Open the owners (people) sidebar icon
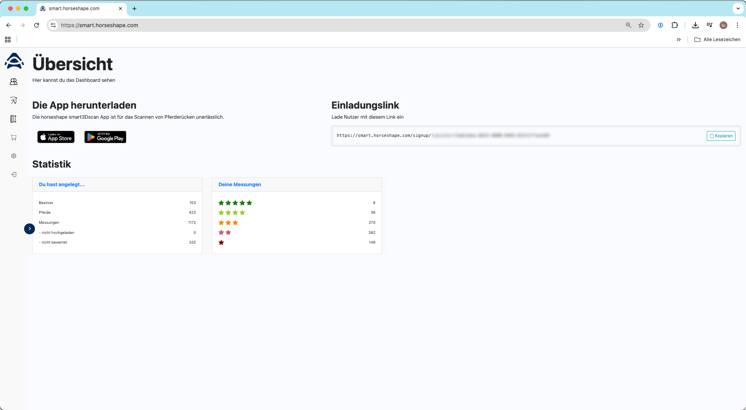Image resolution: width=746 pixels, height=410 pixels. pyautogui.click(x=14, y=82)
